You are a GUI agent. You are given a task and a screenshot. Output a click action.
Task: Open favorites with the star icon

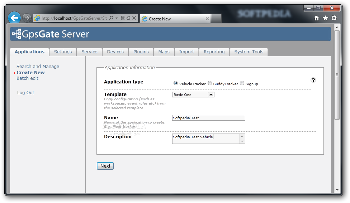pos(326,18)
